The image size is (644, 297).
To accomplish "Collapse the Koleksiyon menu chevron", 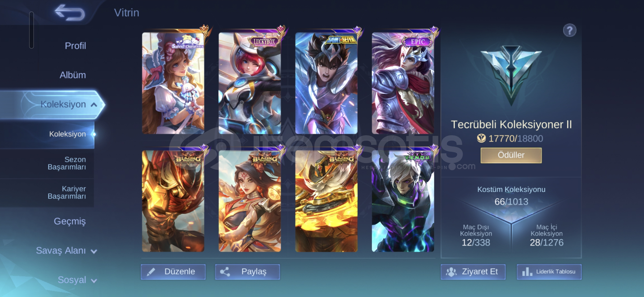I will 94,105.
